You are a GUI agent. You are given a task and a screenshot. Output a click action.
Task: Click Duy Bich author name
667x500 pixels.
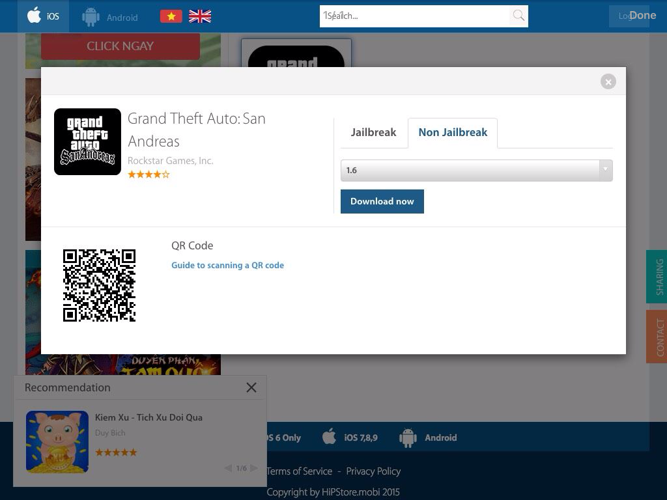(110, 433)
